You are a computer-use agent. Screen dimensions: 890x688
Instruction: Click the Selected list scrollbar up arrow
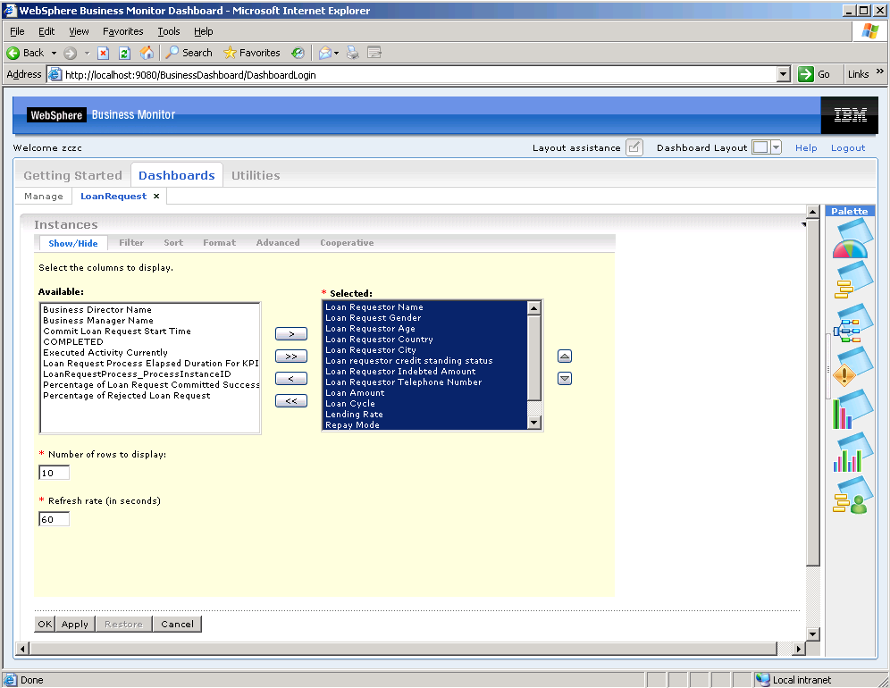click(x=533, y=308)
